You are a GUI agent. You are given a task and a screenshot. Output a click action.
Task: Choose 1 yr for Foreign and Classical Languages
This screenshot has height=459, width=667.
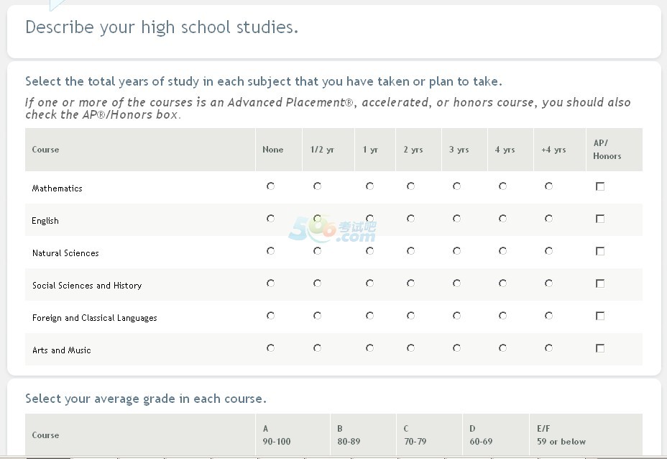click(x=369, y=316)
